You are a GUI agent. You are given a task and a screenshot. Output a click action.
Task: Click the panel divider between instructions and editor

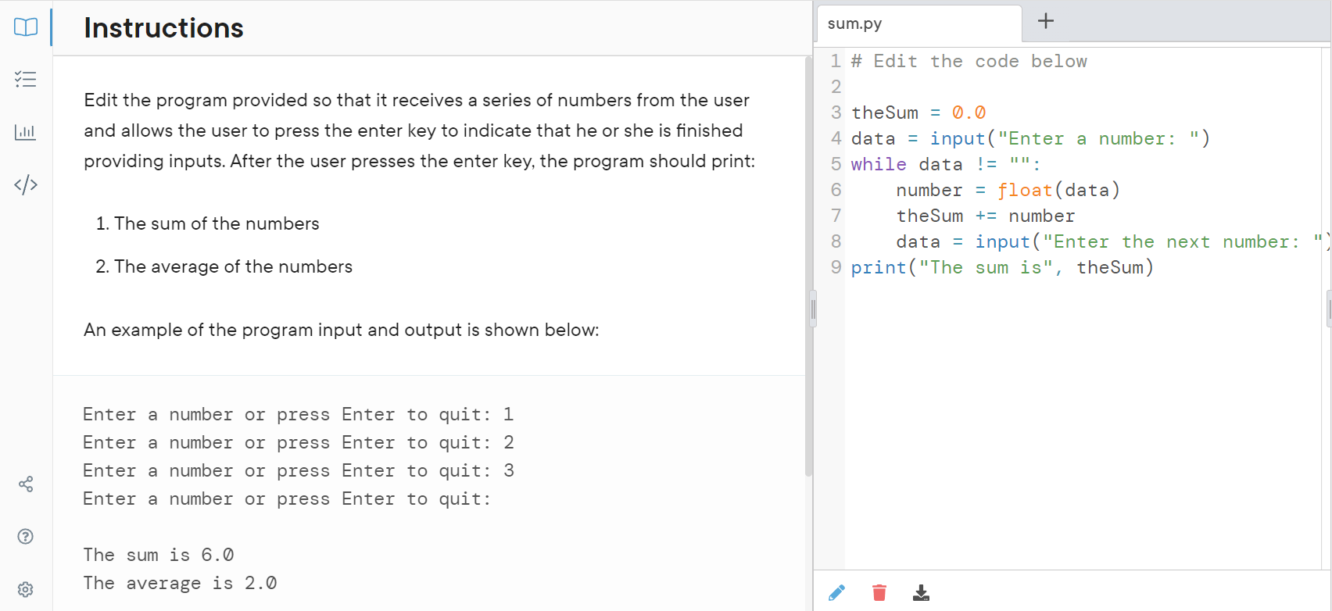[813, 309]
